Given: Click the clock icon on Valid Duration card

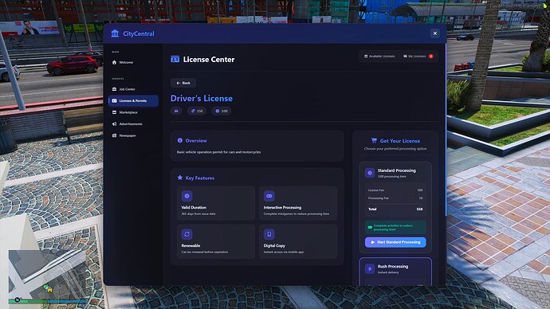Looking at the screenshot, I should (187, 196).
